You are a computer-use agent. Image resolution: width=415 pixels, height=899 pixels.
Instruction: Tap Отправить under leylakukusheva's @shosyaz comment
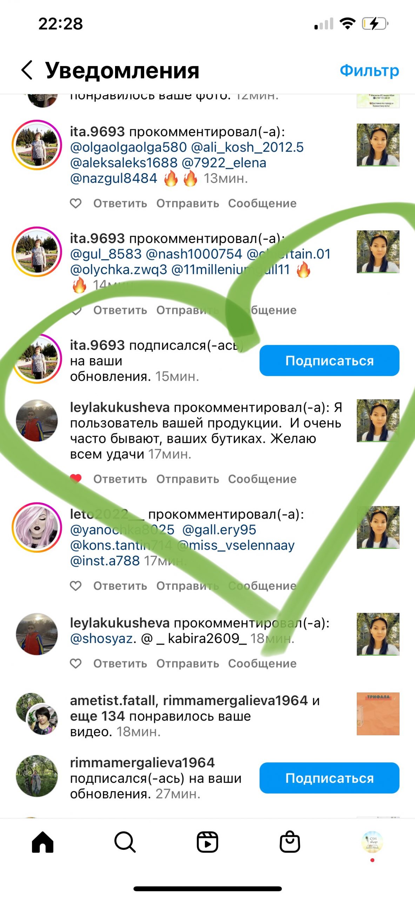(x=188, y=664)
